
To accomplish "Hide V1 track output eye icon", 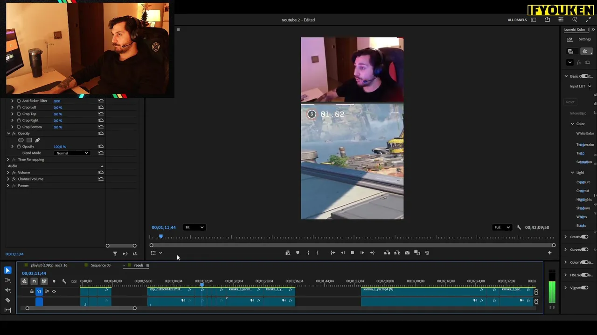I will 54,291.
